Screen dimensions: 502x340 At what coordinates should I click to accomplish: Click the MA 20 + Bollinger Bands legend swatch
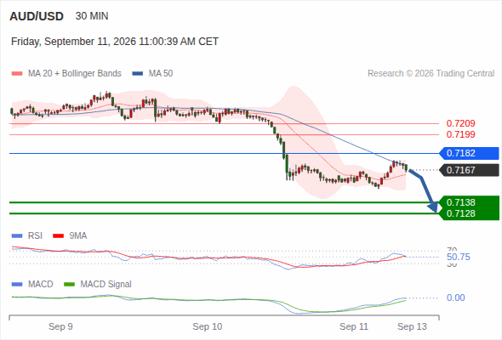pyautogui.click(x=17, y=74)
